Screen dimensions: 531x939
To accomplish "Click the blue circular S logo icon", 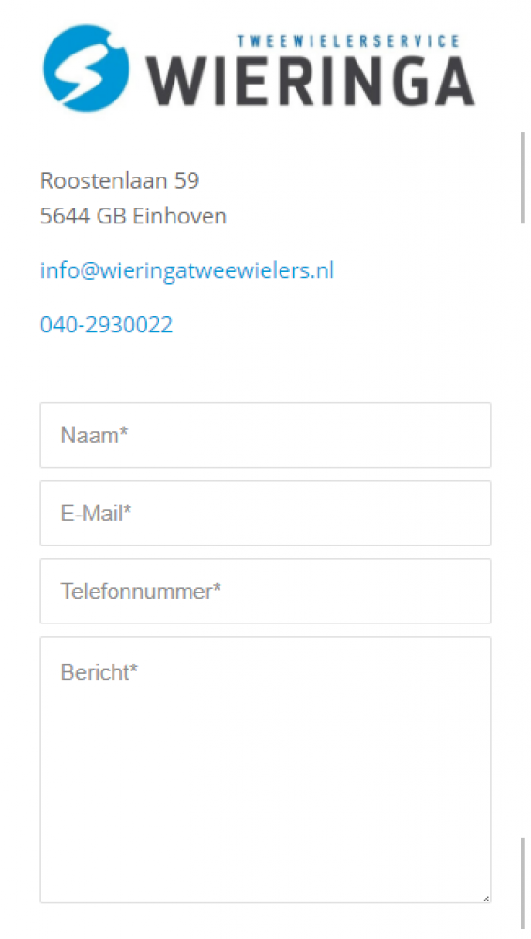I will (86, 69).
